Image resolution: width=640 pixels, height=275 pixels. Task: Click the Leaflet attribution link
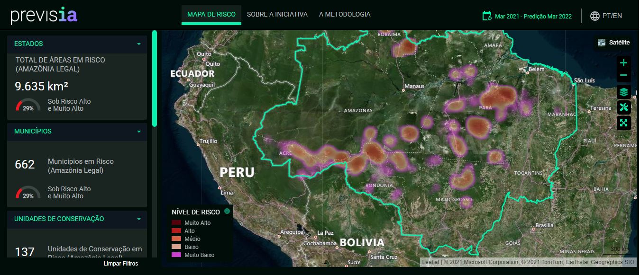pos(430,262)
